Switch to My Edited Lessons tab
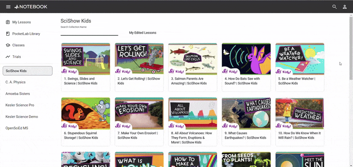This screenshot has height=167, width=353. 143,33
